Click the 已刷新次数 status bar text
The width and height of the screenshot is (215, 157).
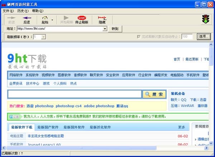(12, 153)
